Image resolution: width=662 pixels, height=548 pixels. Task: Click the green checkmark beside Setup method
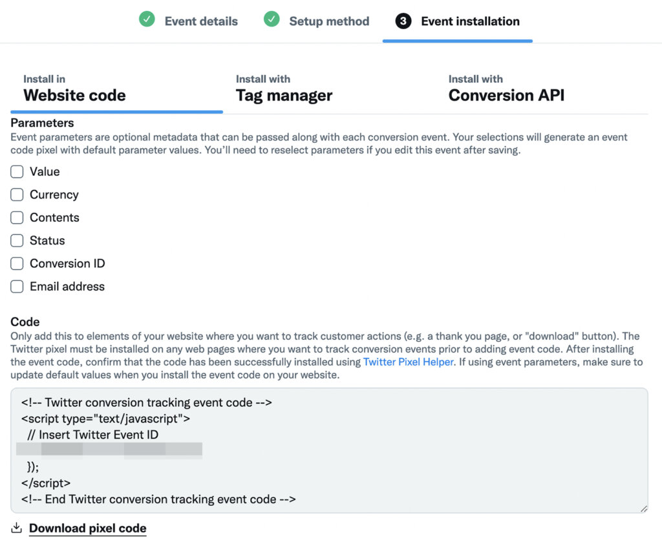(x=272, y=20)
